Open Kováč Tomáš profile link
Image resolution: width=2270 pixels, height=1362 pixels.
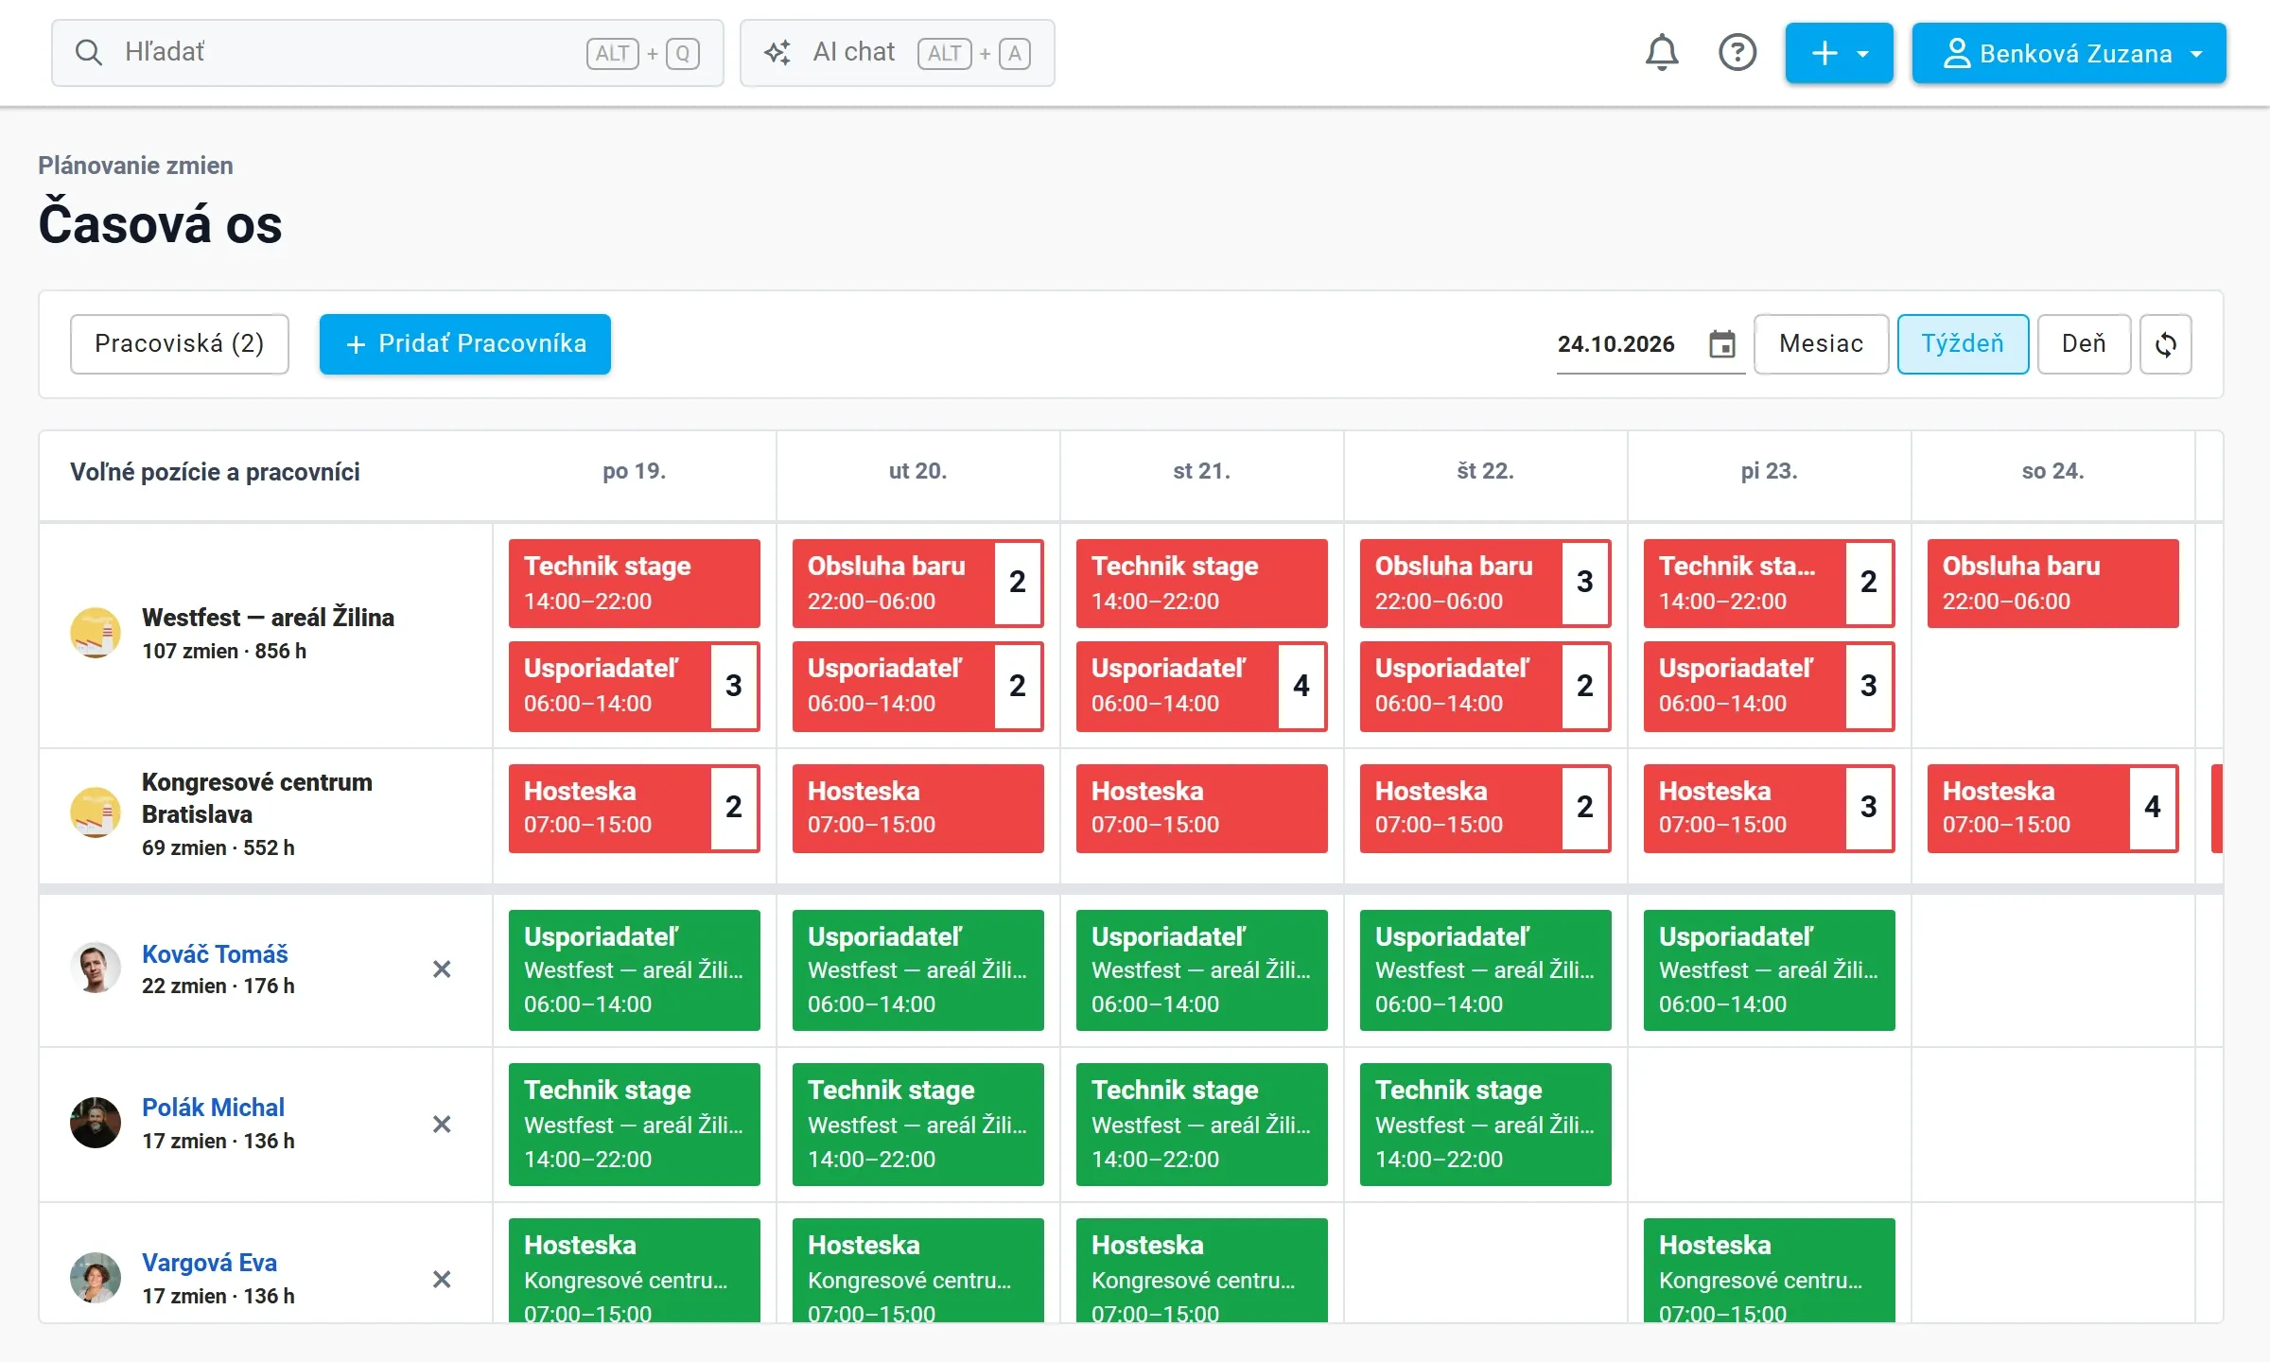tap(215, 954)
